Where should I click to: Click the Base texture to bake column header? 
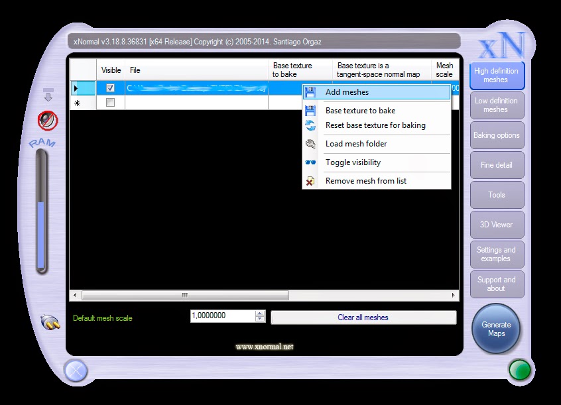(300, 70)
